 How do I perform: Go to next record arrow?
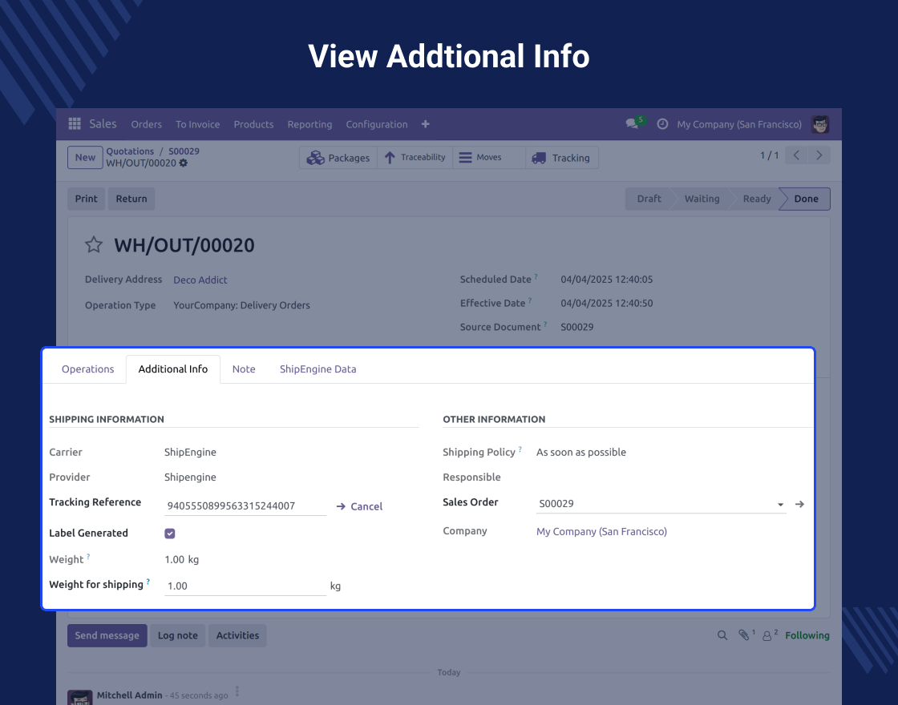pyautogui.click(x=819, y=155)
